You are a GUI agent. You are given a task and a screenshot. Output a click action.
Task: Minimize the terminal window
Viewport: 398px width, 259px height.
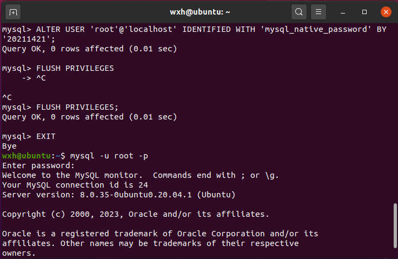pos(345,11)
